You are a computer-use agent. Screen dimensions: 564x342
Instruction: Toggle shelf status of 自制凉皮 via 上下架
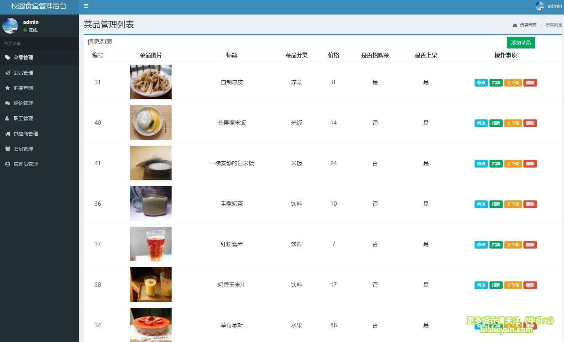(x=513, y=82)
